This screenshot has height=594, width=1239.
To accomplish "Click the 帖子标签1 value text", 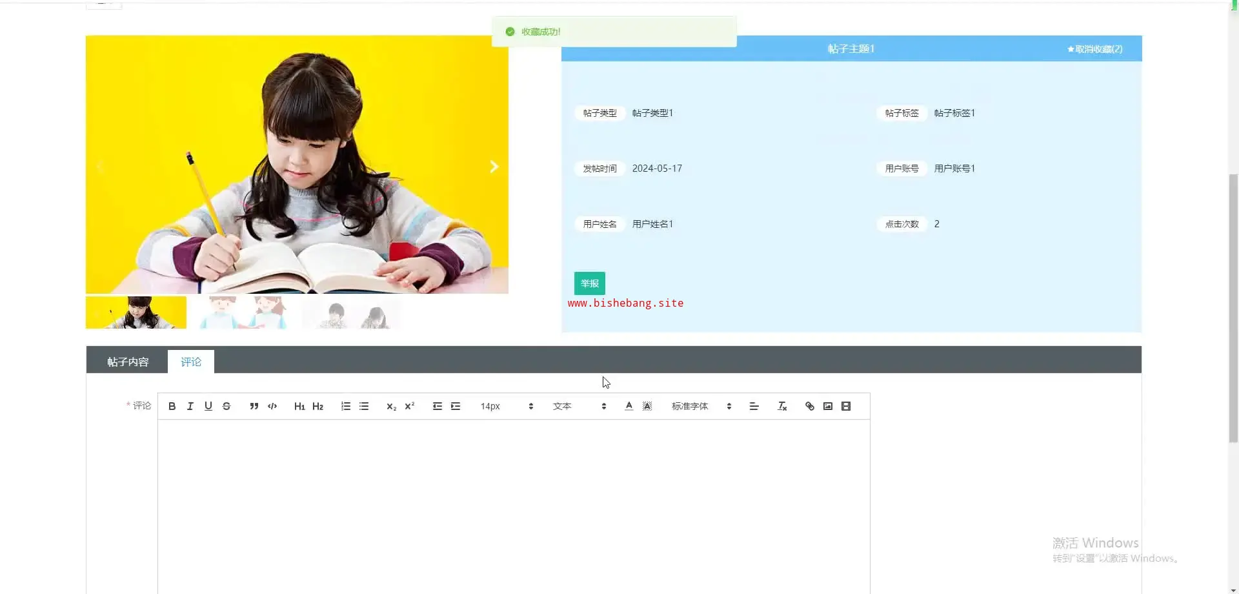I will [x=954, y=113].
